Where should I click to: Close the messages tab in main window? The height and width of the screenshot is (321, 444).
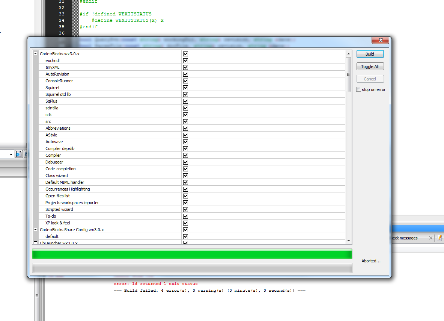click(430, 238)
